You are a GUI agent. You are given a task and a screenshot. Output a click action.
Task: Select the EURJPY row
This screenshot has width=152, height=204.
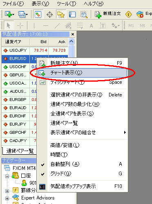point(19,124)
